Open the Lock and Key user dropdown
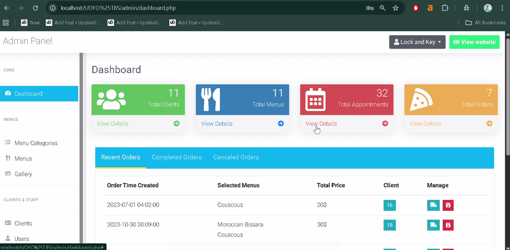Viewport: 510px width, 250px height. 417,42
